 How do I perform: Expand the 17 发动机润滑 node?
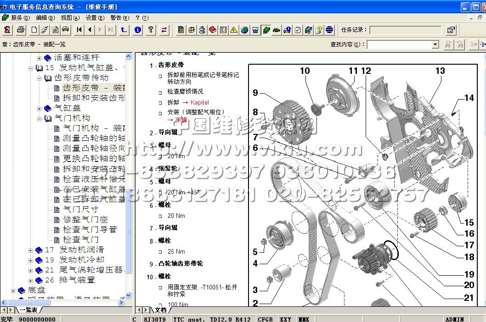point(31,250)
